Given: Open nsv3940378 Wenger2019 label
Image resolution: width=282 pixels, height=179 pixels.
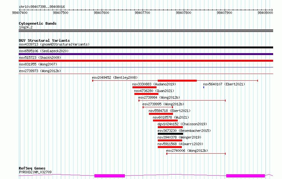Looking at the screenshot, I should click(x=179, y=137).
